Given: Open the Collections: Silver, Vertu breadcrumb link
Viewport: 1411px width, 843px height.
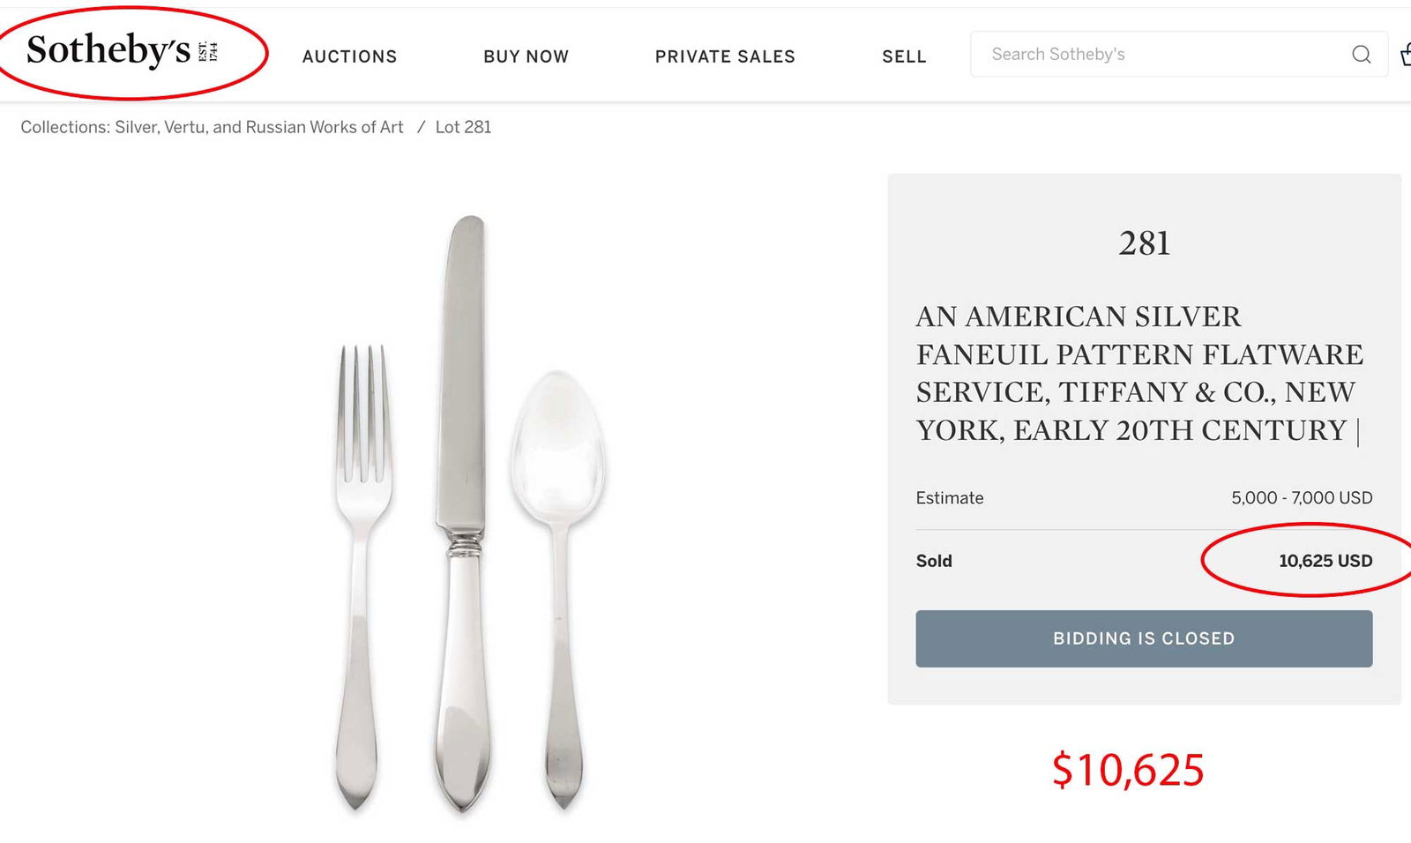Looking at the screenshot, I should click(212, 127).
